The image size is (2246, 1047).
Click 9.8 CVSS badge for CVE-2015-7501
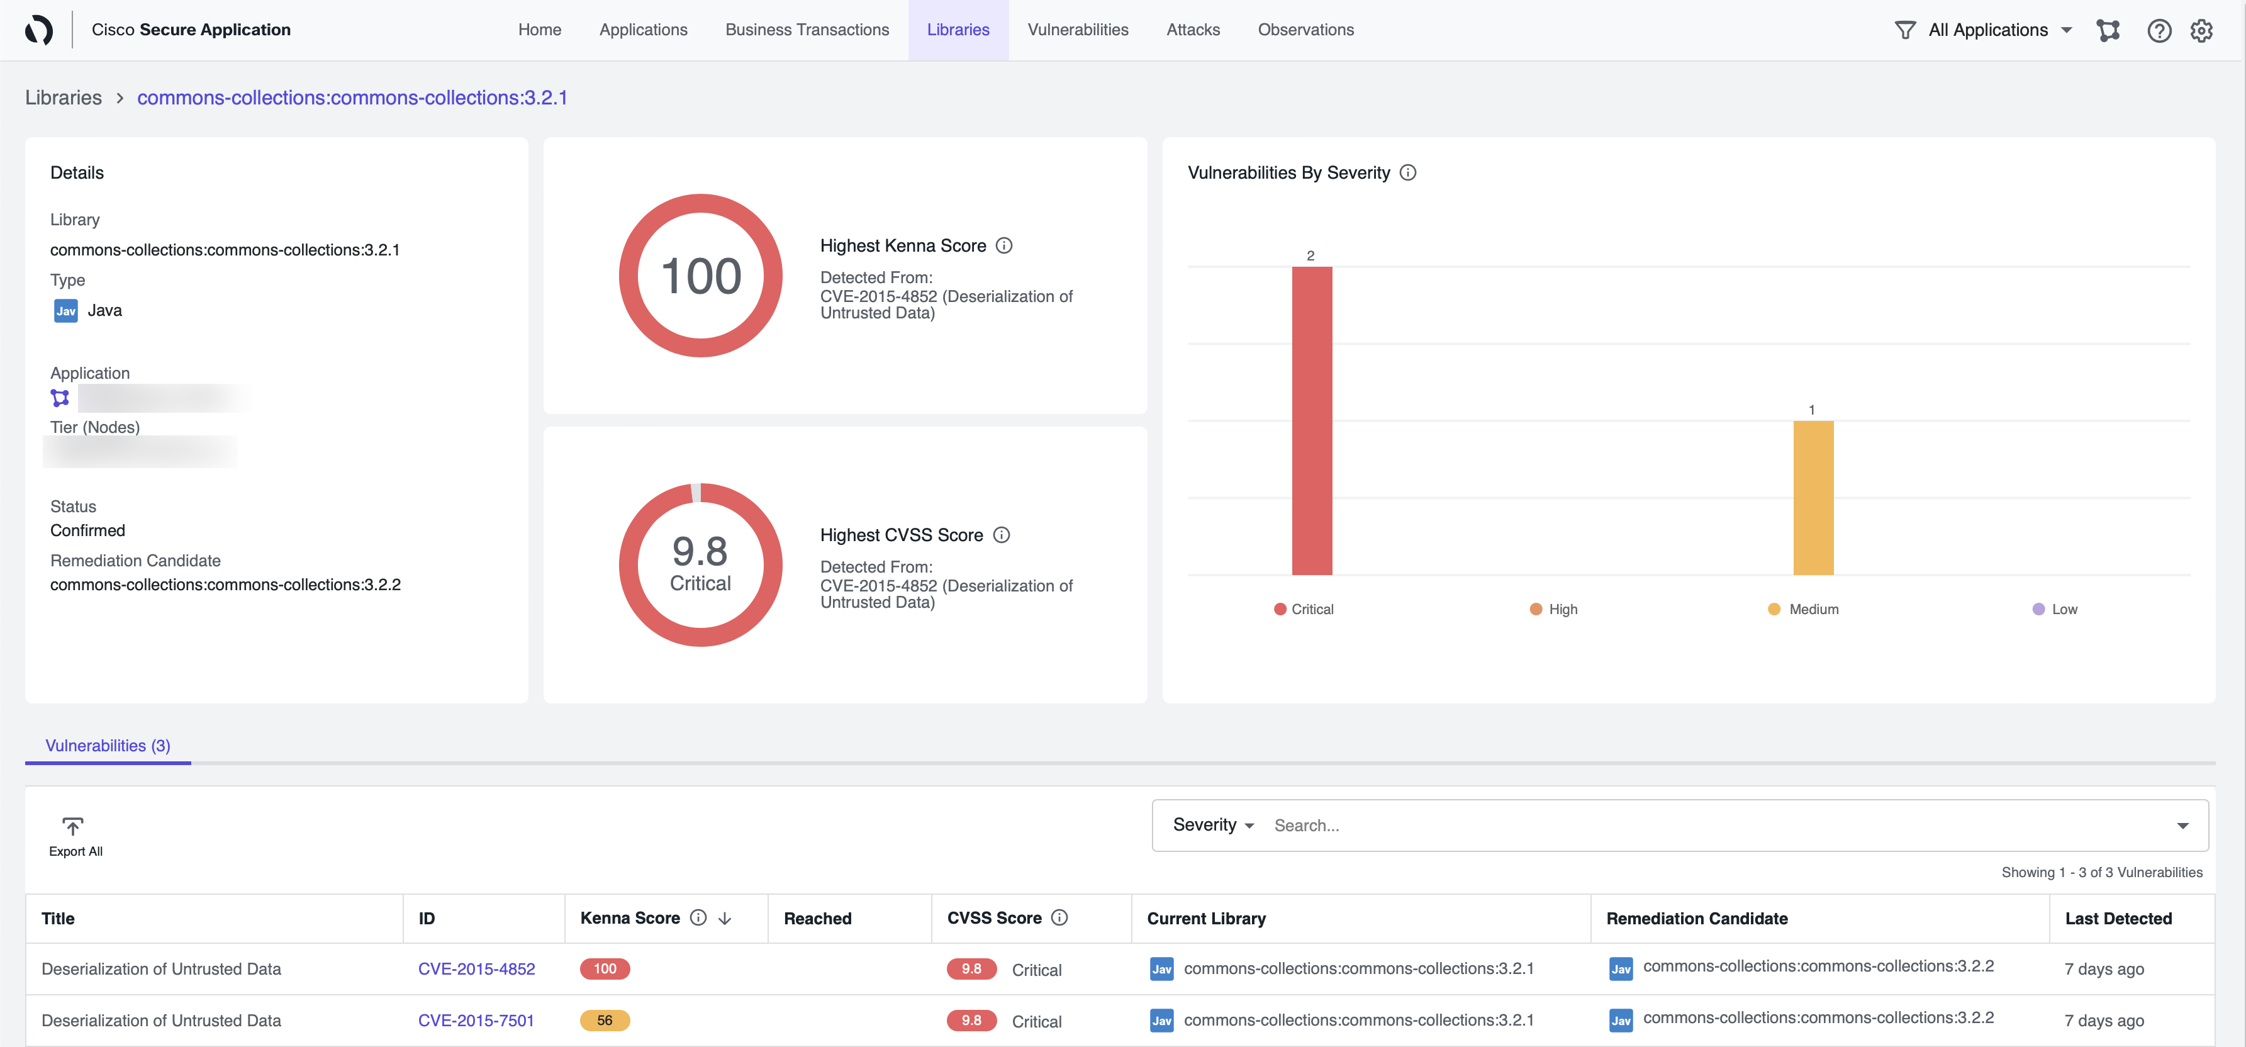(x=971, y=1020)
